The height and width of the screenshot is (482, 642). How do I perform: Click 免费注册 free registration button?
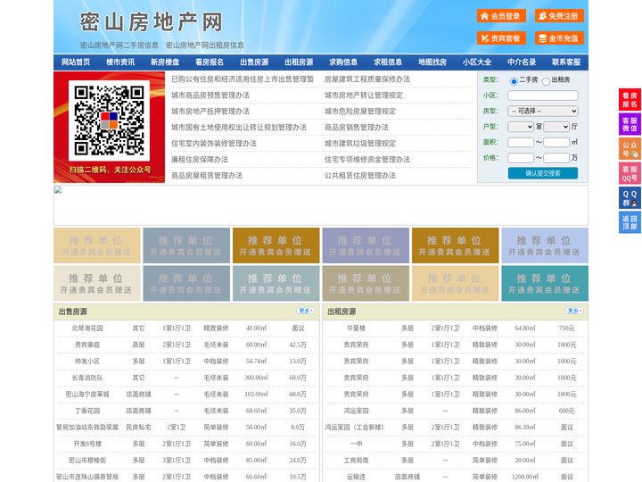tap(559, 16)
